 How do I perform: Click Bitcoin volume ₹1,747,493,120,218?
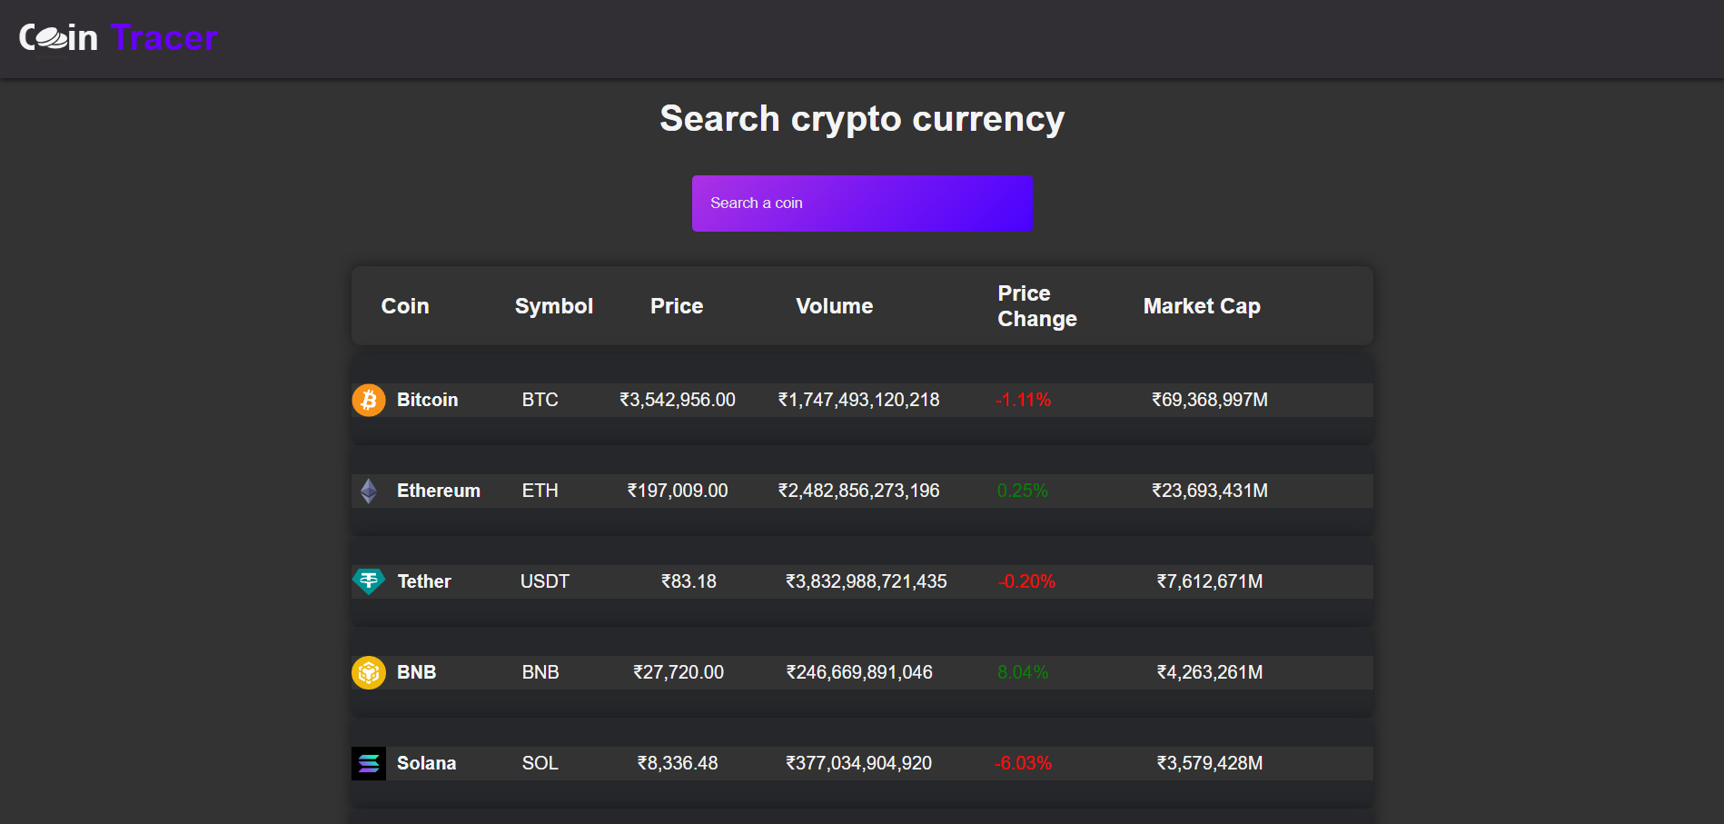[x=859, y=400]
